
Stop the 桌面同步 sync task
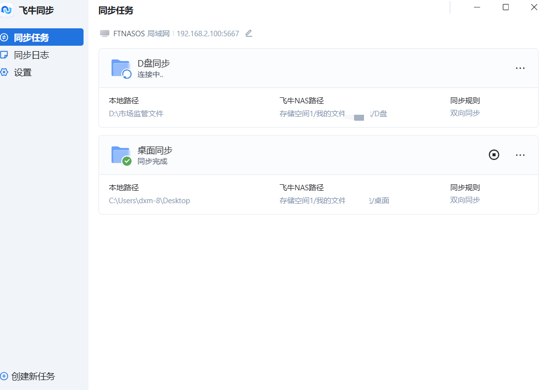[x=494, y=155]
